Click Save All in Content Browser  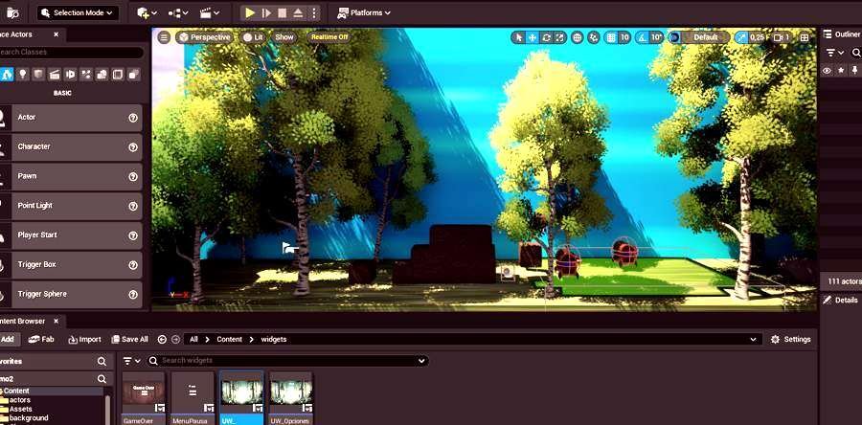click(x=129, y=339)
